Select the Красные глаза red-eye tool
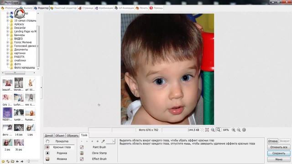Image resolution: width=292 pixels, height=164 pixels. click(60, 147)
